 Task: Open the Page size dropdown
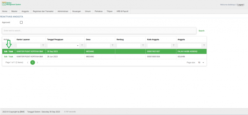(x=201, y=63)
